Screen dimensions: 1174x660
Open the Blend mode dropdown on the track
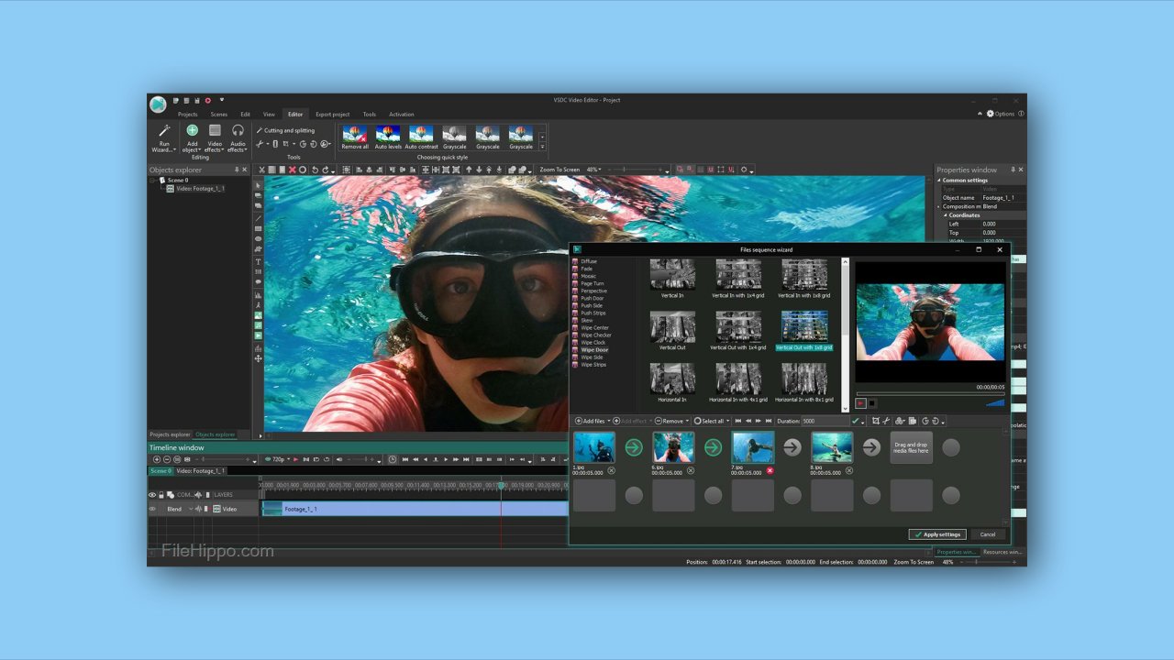click(190, 509)
